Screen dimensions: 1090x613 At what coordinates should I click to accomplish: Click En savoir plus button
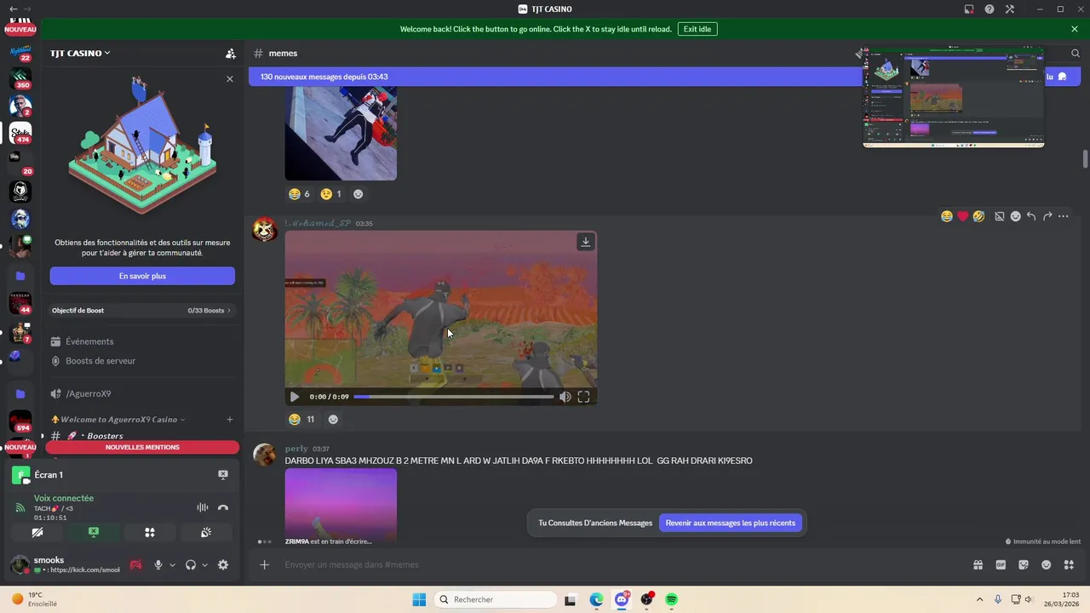142,276
